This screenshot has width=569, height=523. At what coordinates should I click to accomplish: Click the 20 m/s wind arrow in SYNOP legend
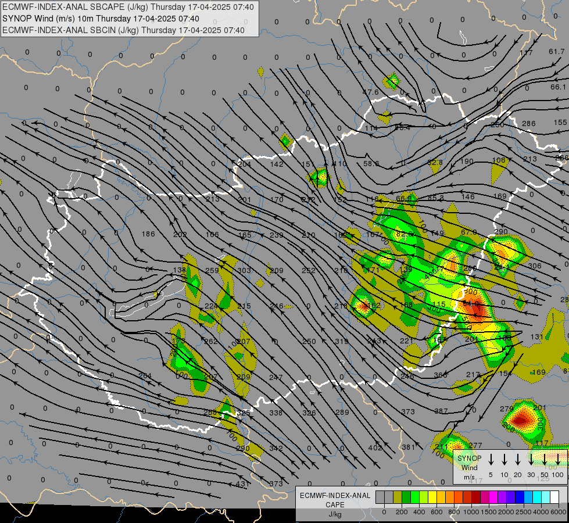[x=518, y=459]
